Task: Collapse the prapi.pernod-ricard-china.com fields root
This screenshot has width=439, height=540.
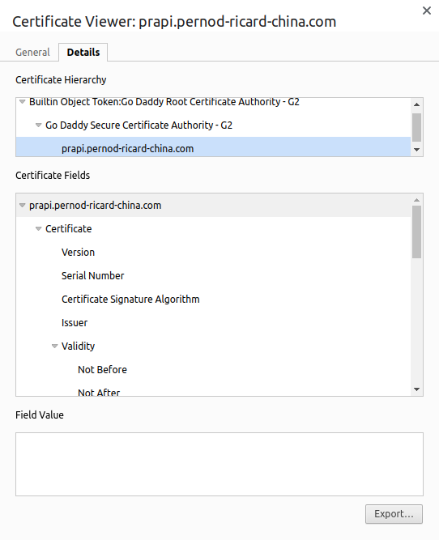Action: (x=23, y=206)
